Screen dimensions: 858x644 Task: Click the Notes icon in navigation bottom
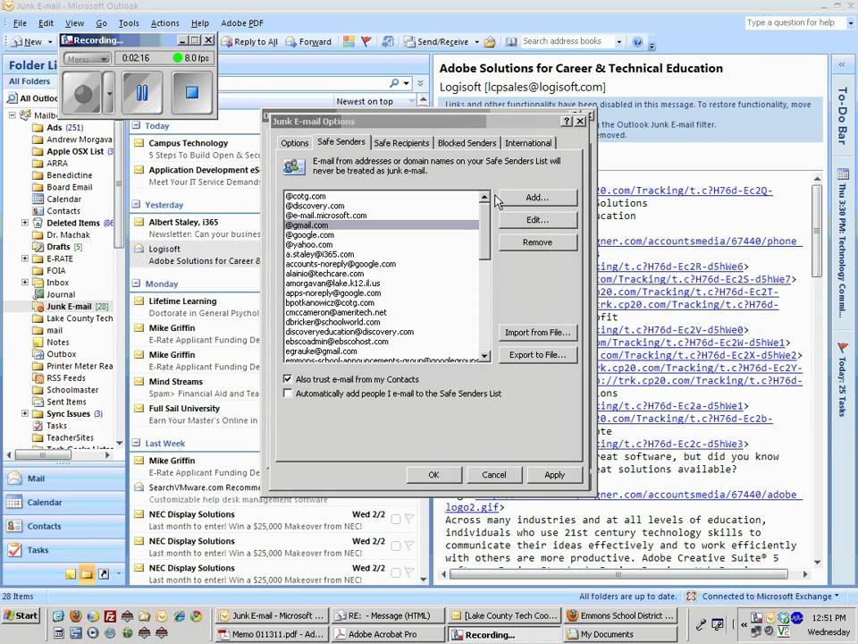(70, 574)
